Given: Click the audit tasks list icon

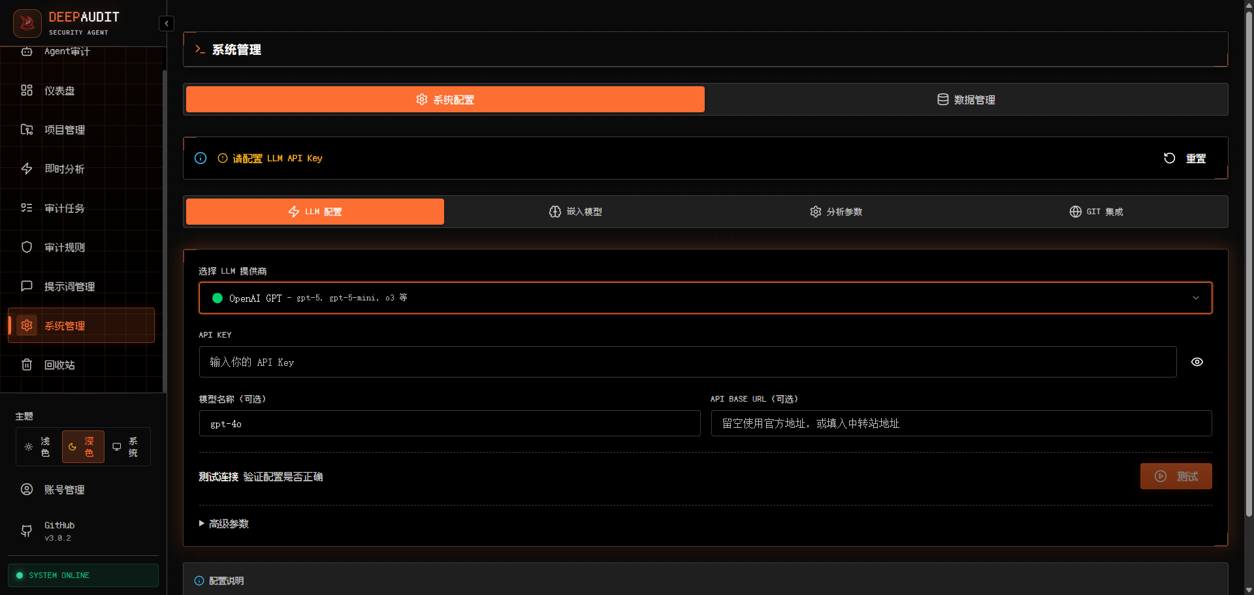Looking at the screenshot, I should pos(27,208).
